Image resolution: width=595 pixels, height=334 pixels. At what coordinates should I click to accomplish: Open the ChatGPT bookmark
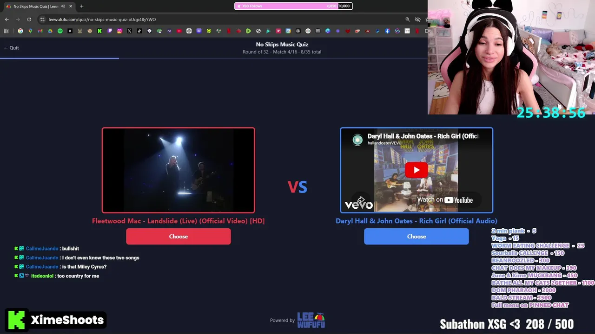pos(189,31)
